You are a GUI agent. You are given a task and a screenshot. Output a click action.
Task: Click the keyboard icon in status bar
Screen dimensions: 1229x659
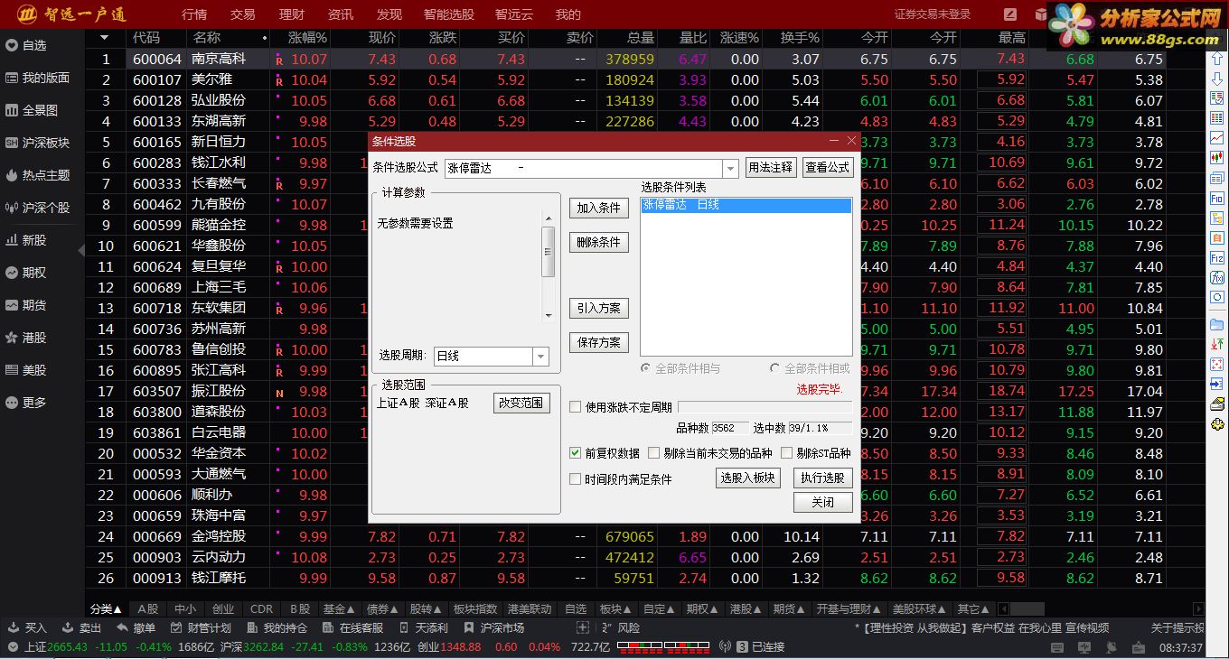pyautogui.click(x=1057, y=647)
